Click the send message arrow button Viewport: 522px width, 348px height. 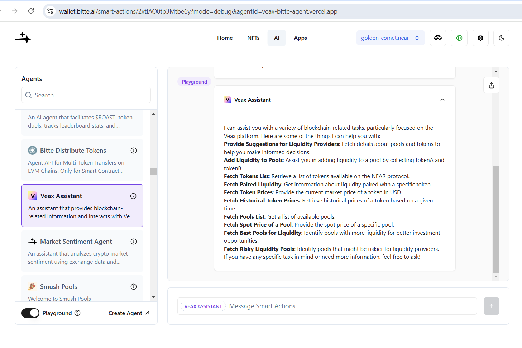click(492, 306)
